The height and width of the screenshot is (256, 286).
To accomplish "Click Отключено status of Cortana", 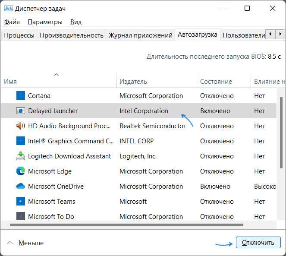I will [217, 96].
